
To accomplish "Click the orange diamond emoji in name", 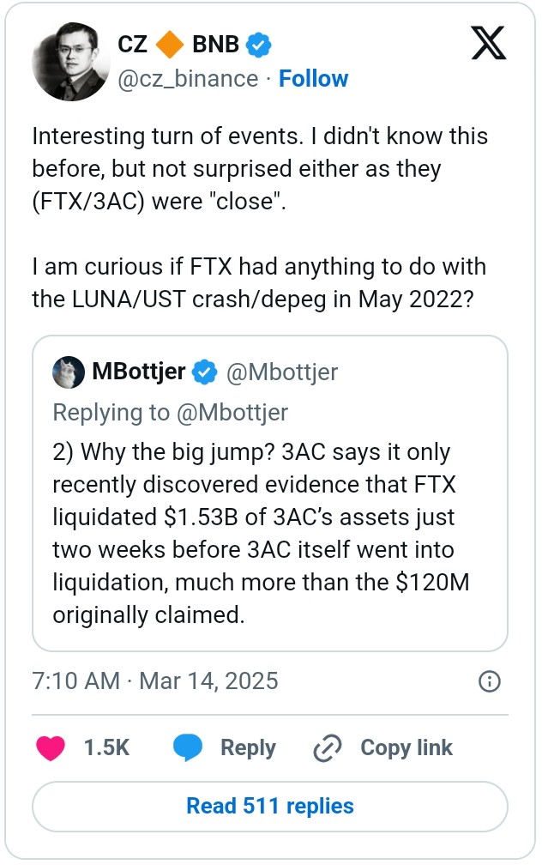I will (170, 43).
